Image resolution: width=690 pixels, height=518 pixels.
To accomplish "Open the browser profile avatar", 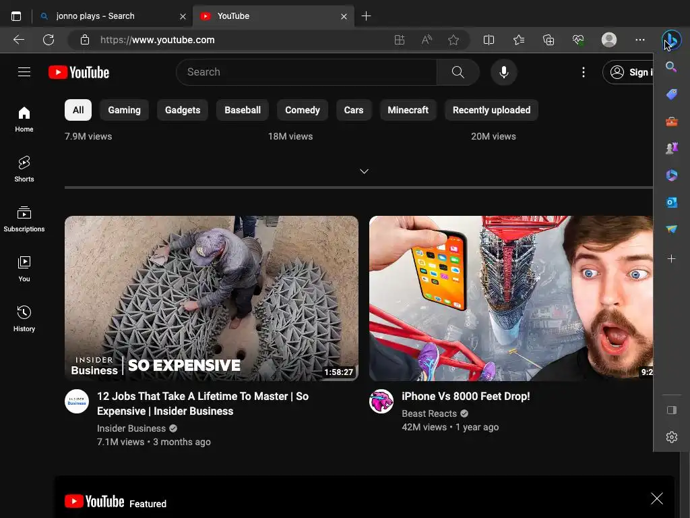I will click(x=609, y=40).
